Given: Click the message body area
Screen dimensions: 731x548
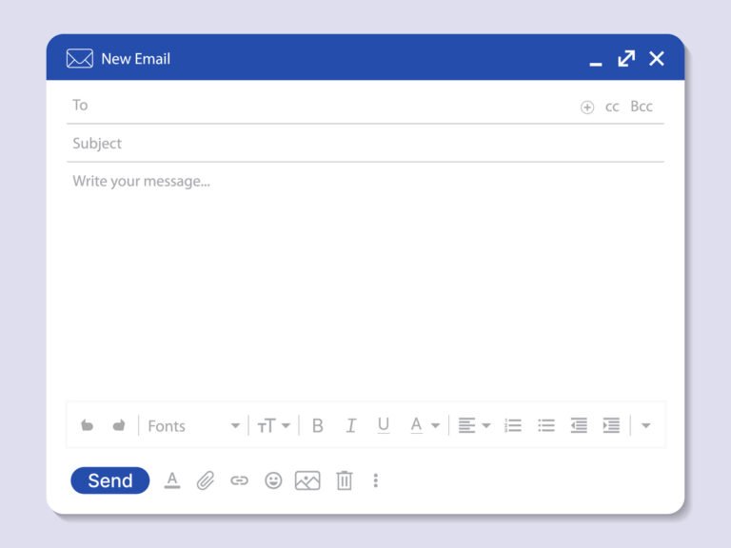Looking at the screenshot, I should coord(365,280).
